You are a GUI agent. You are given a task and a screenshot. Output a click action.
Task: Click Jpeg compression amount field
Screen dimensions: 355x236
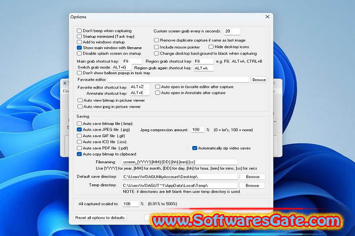click(198, 130)
